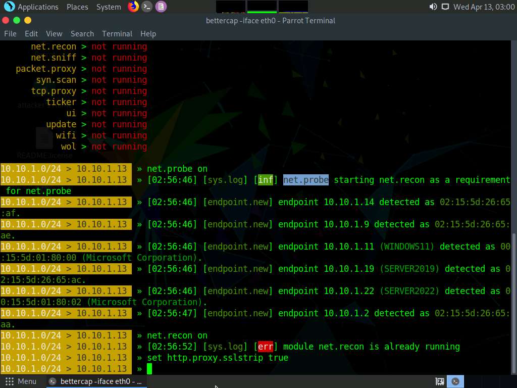Open the Help menu
The height and width of the screenshot is (388, 517).
click(148, 33)
